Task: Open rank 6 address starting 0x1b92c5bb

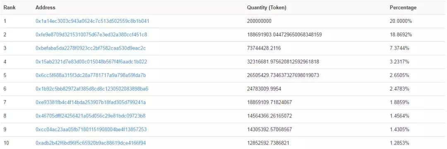Action: click(92, 89)
